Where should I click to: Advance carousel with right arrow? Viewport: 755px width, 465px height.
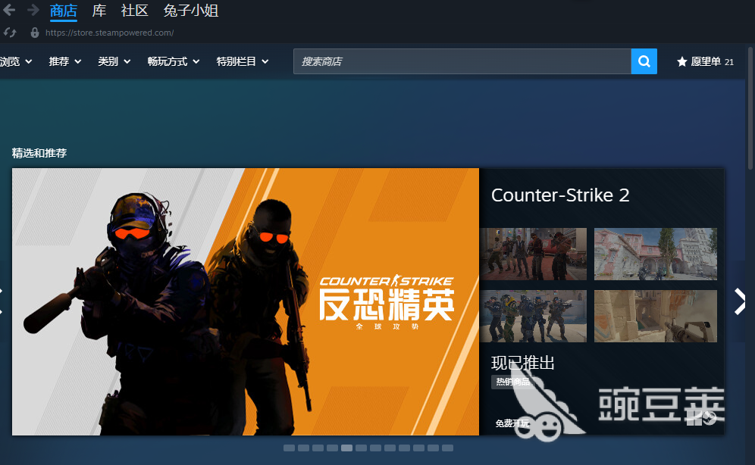[740, 301]
